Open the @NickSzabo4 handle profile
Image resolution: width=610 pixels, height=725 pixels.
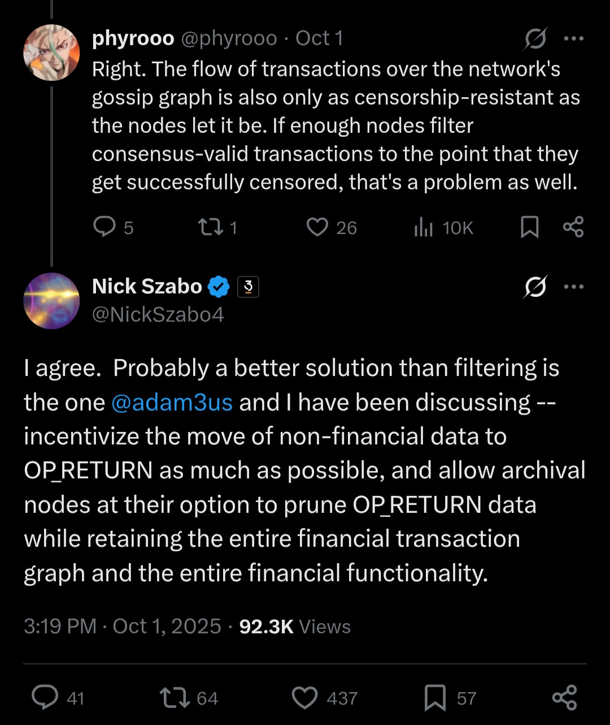pyautogui.click(x=158, y=314)
